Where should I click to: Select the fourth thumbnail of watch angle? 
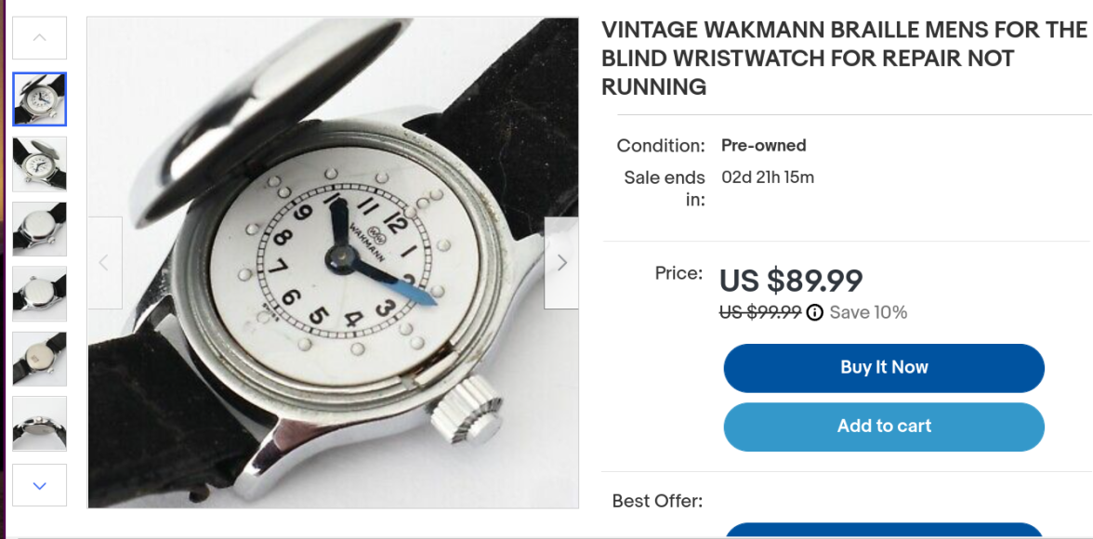pos(40,294)
